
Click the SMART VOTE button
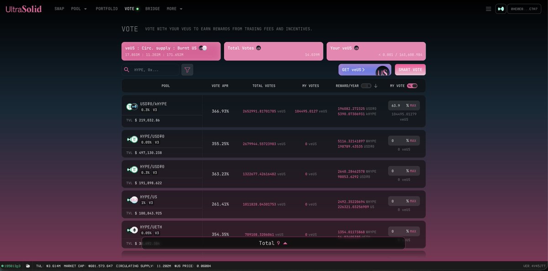(410, 69)
